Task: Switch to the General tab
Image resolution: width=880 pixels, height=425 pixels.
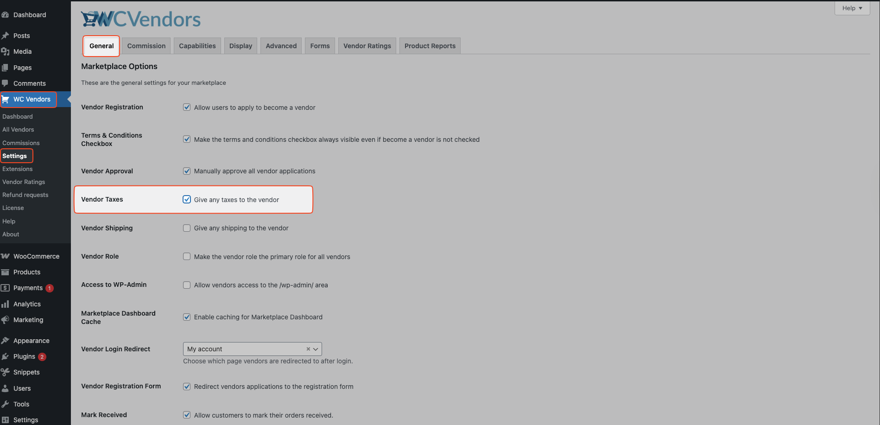Action: point(101,46)
